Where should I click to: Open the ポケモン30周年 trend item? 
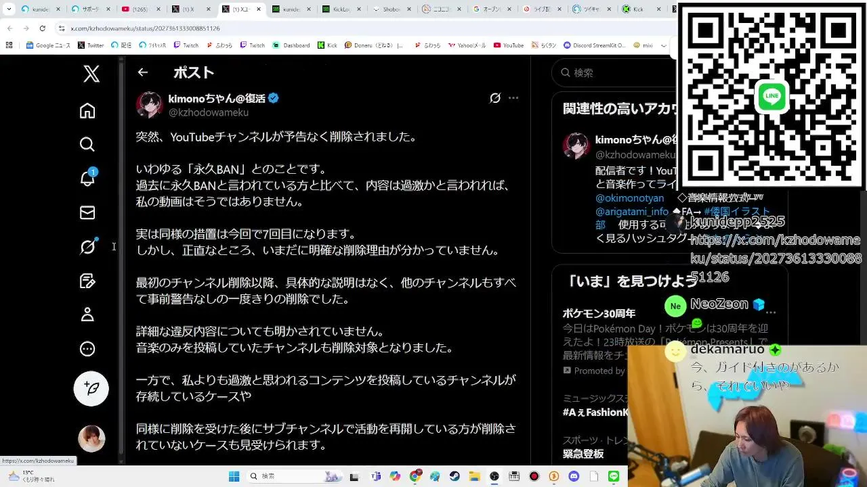click(x=599, y=313)
